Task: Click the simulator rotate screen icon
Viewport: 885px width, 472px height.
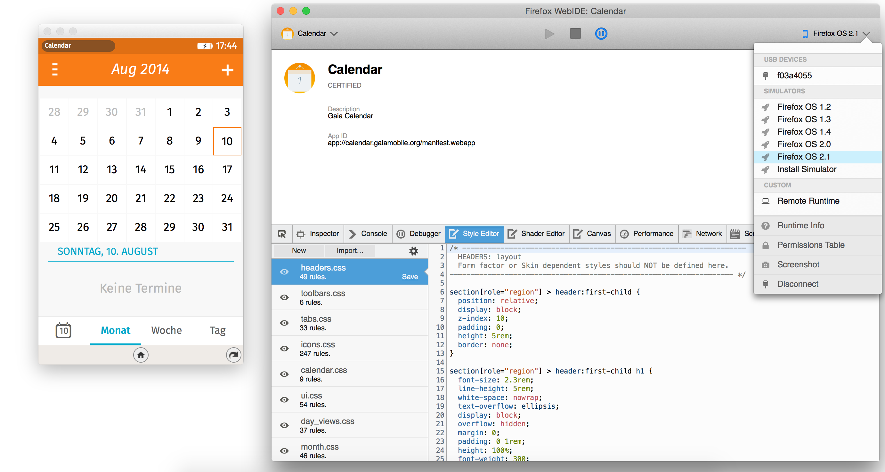Action: click(234, 355)
